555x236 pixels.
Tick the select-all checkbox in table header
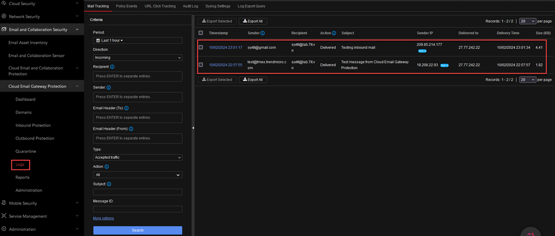(201, 33)
